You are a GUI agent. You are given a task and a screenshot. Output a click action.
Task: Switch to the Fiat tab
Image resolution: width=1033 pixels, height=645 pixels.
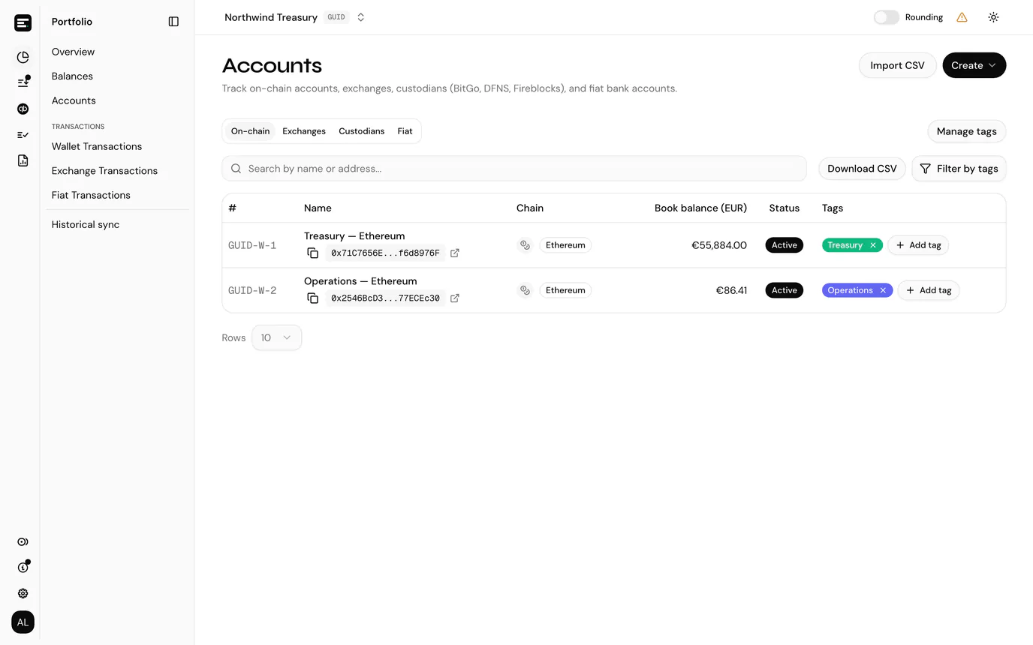405,131
